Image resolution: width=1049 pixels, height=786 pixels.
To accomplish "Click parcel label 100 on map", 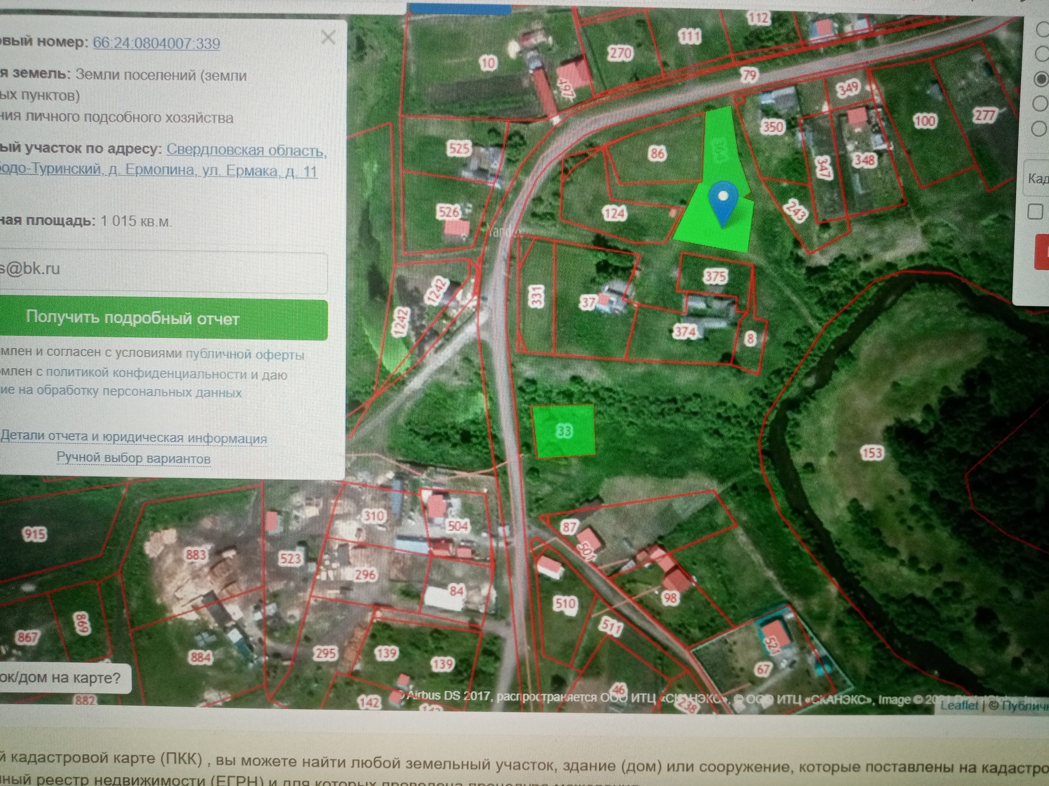I will (x=924, y=121).
